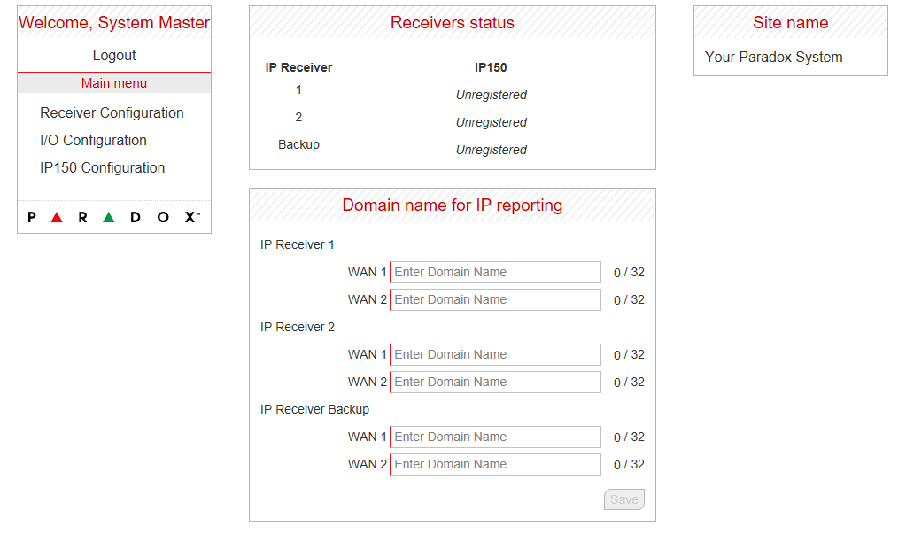Focus IP Receiver 2 WAN 2 domain field
The width and height of the screenshot is (906, 534).
[x=495, y=382]
